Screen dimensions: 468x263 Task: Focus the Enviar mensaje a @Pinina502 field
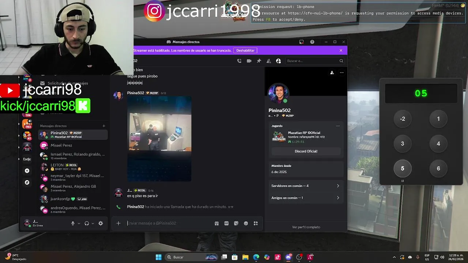tap(168, 223)
